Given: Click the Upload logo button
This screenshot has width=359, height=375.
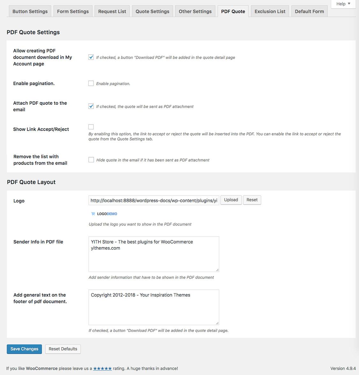Looking at the screenshot, I should tap(231, 200).
